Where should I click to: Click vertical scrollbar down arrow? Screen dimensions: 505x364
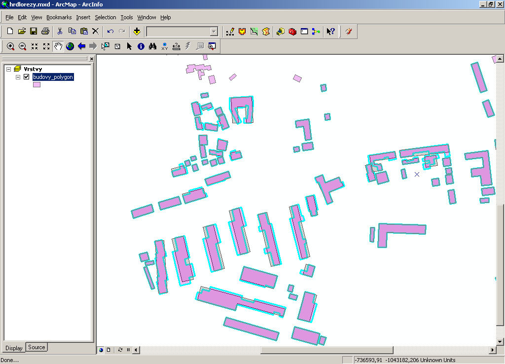point(500,341)
